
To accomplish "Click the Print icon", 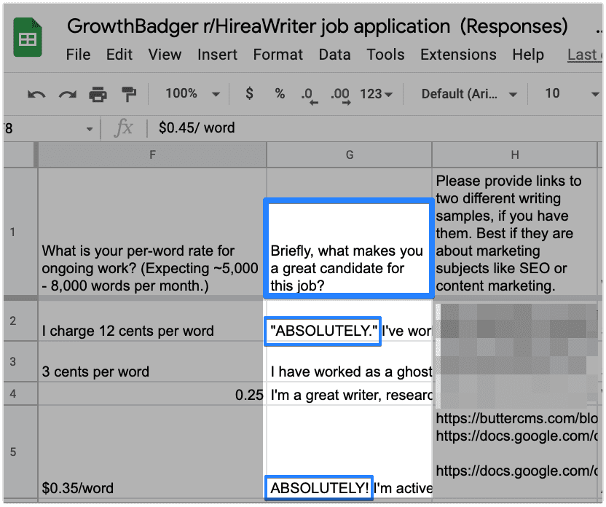I will click(98, 94).
